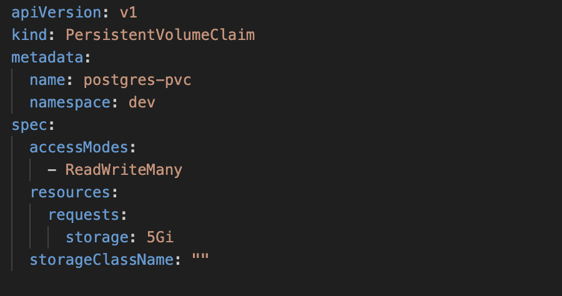Click the requests key
The image size is (562, 296).
tap(84, 215)
